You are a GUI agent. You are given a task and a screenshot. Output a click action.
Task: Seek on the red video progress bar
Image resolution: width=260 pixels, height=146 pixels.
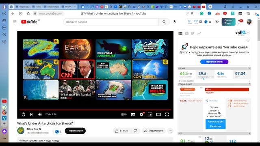[x=95, y=110]
